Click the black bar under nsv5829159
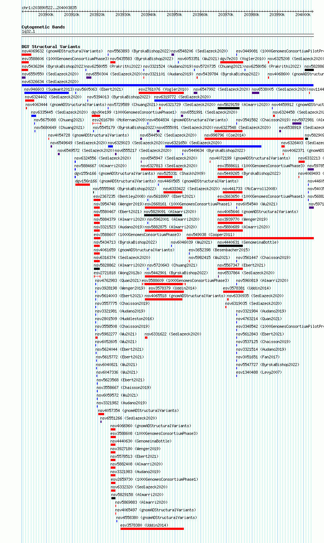This screenshot has width=324, height=543. 229,108
